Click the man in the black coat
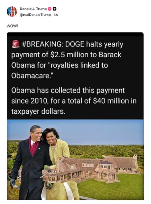Image resolution: width=151 pixels, height=204 pixels. [31, 163]
